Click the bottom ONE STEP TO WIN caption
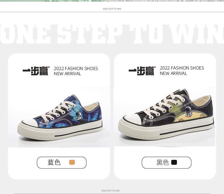224x194 pixels. (110, 191)
